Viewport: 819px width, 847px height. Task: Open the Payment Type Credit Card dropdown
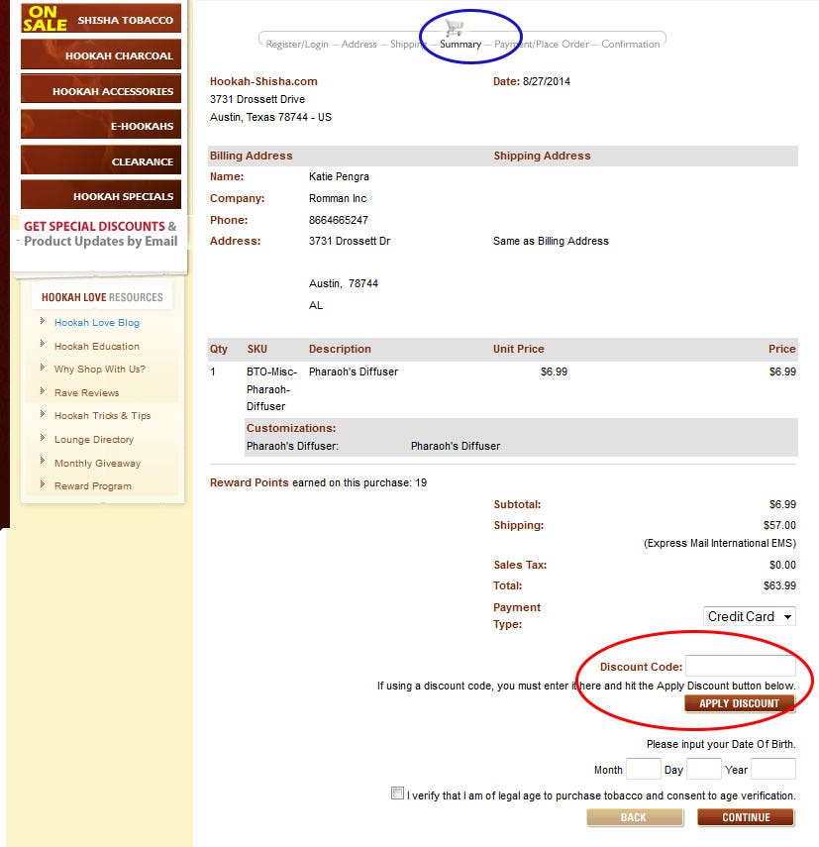(x=750, y=616)
